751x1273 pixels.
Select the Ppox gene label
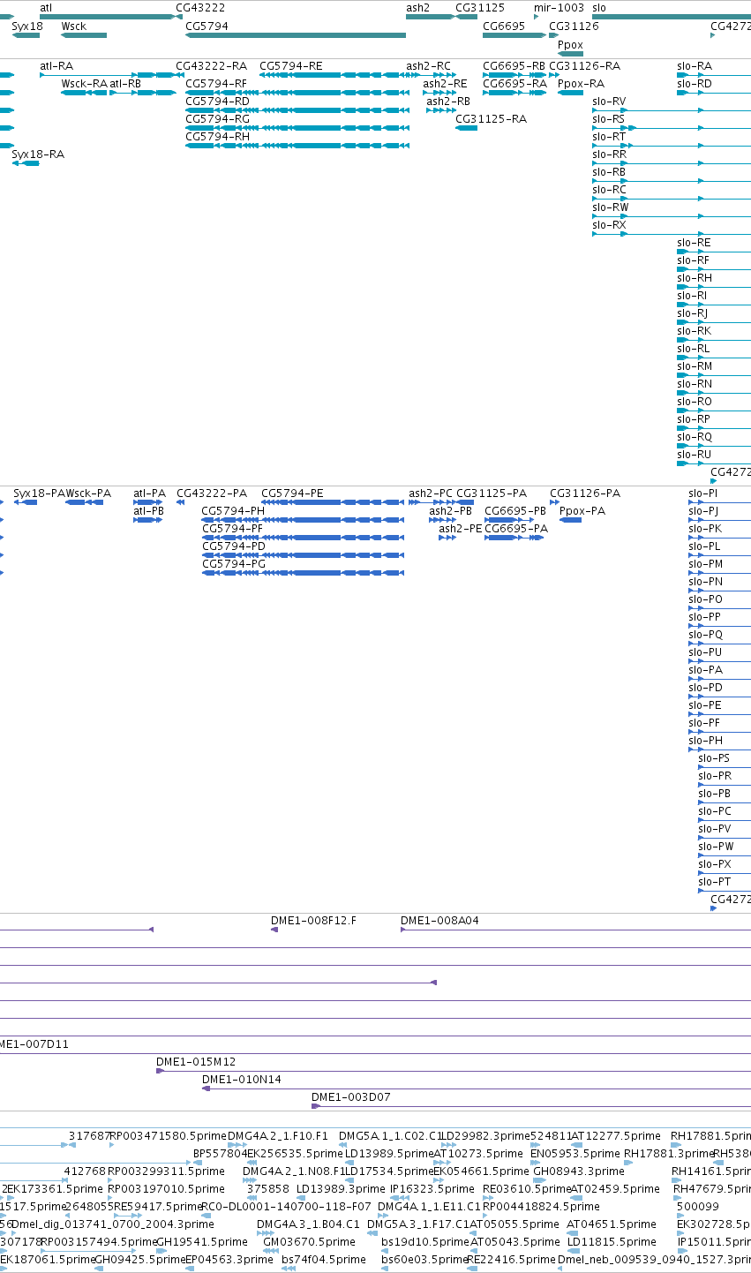pyautogui.click(x=570, y=44)
